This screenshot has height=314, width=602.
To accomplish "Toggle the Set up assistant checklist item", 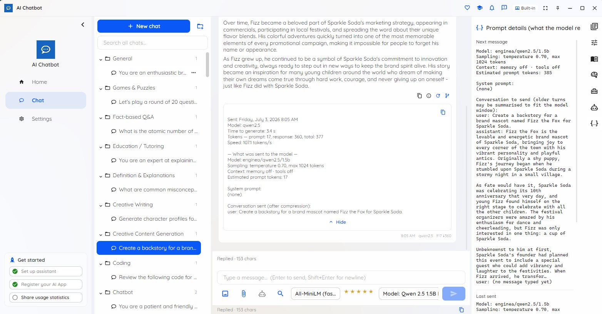I will [46, 271].
